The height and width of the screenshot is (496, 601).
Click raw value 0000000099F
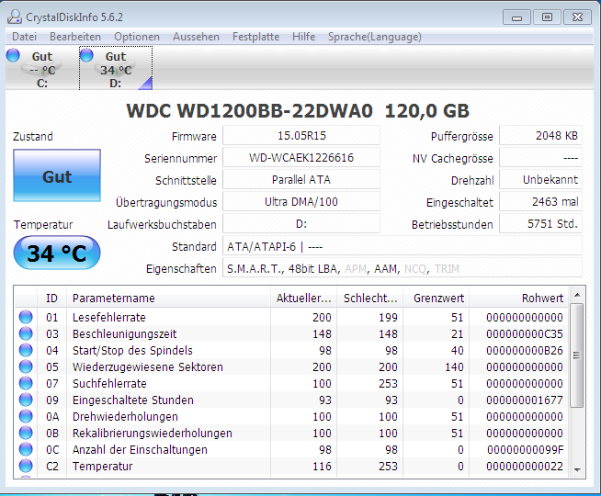pyautogui.click(x=525, y=450)
